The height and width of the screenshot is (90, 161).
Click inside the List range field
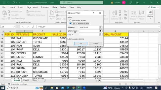89,27
